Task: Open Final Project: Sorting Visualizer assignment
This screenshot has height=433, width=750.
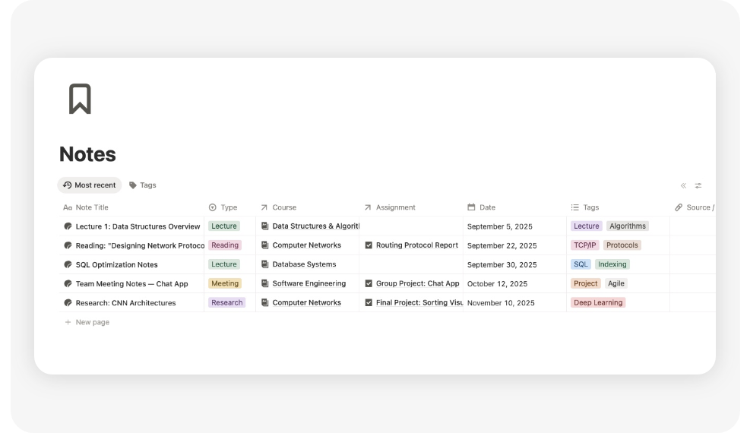Action: pyautogui.click(x=419, y=302)
